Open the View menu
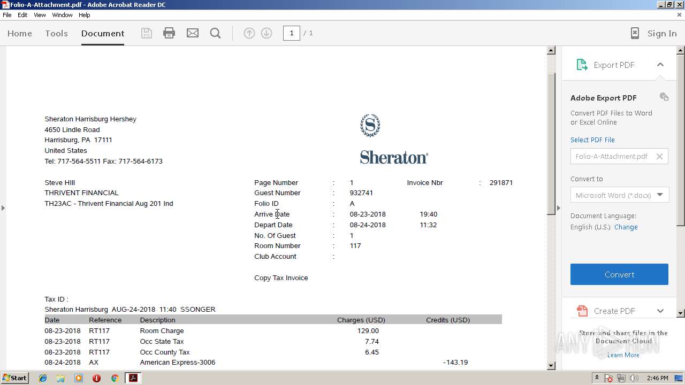Screen dimensions: 685x385 pos(40,15)
